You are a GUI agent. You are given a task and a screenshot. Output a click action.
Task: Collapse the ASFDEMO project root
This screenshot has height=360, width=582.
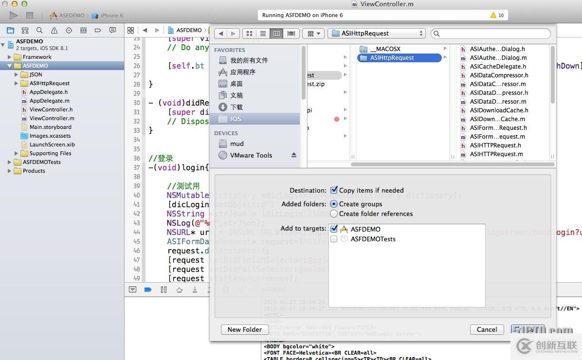point(3,45)
